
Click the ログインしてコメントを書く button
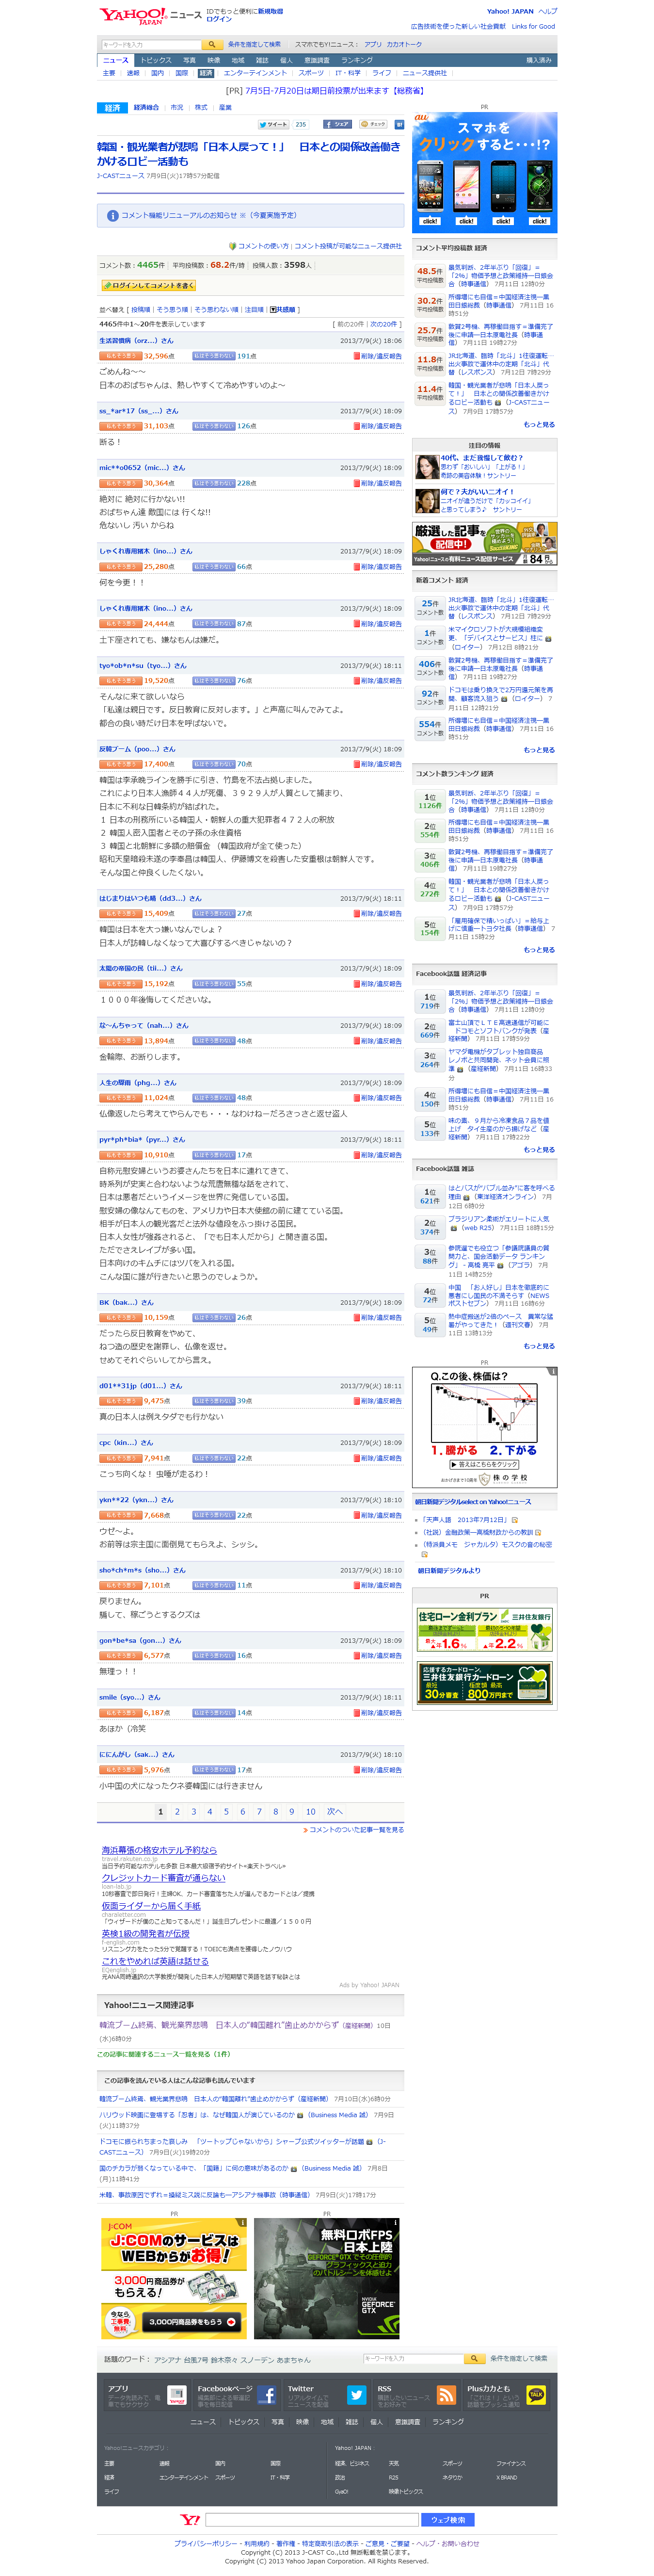[x=148, y=285]
